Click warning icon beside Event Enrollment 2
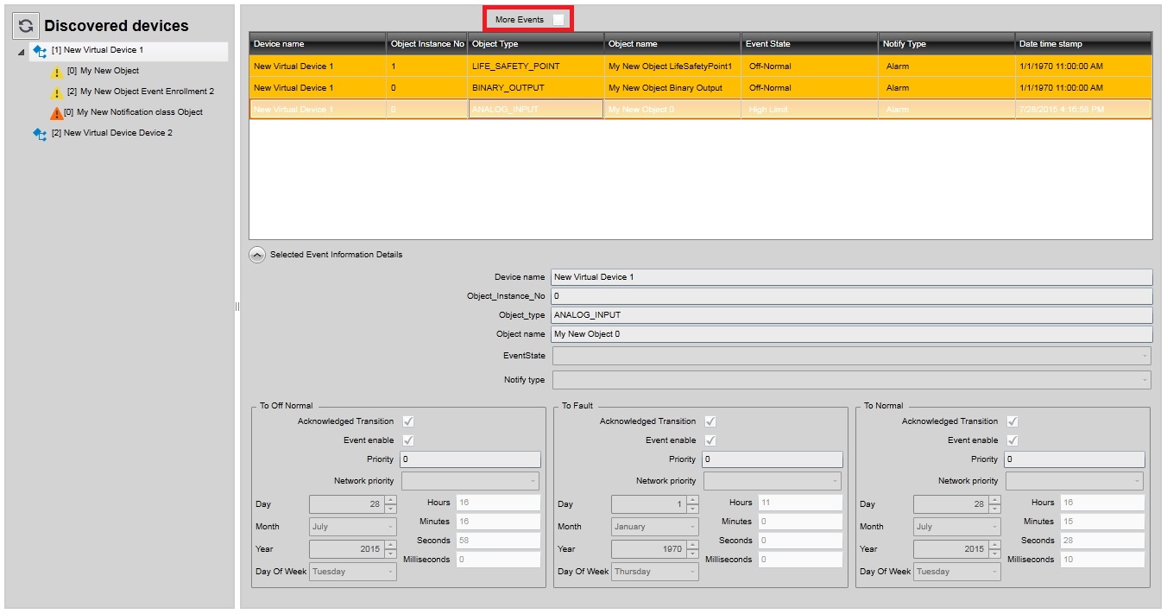 point(57,92)
